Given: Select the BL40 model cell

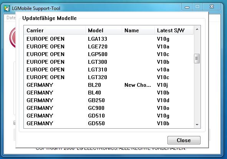Looking at the screenshot, I should [x=94, y=93].
